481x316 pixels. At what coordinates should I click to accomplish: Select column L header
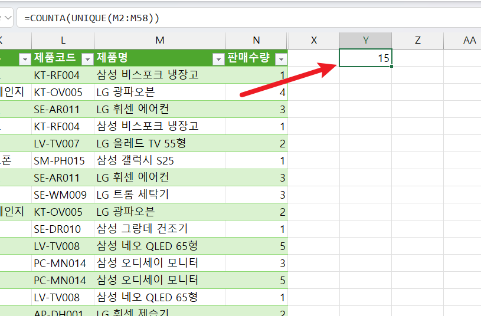click(x=63, y=40)
